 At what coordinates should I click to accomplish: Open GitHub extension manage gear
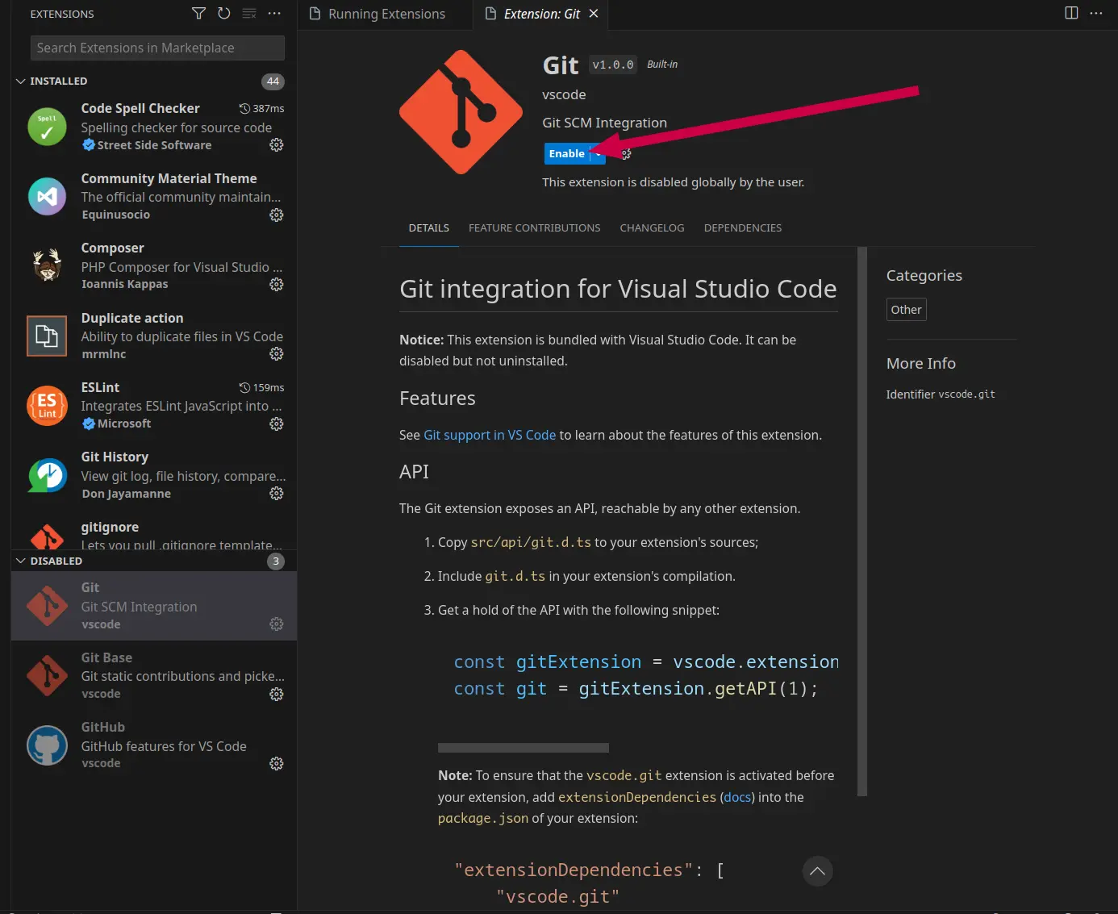pyautogui.click(x=277, y=764)
